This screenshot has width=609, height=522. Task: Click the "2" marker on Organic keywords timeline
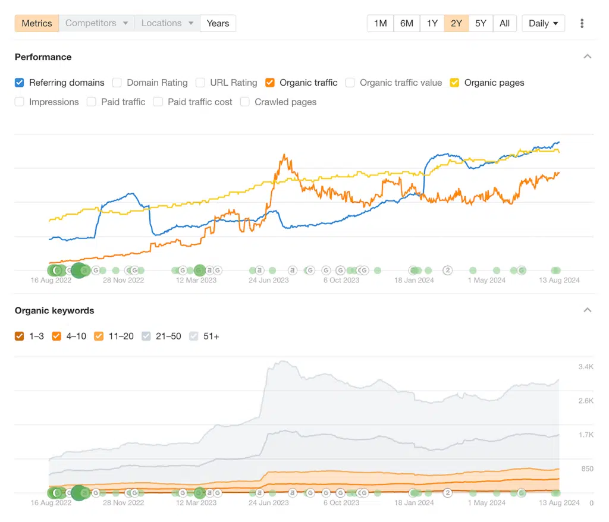click(x=448, y=493)
